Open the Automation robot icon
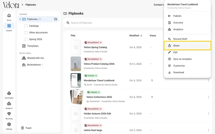 pyautogui.click(x=9, y=93)
